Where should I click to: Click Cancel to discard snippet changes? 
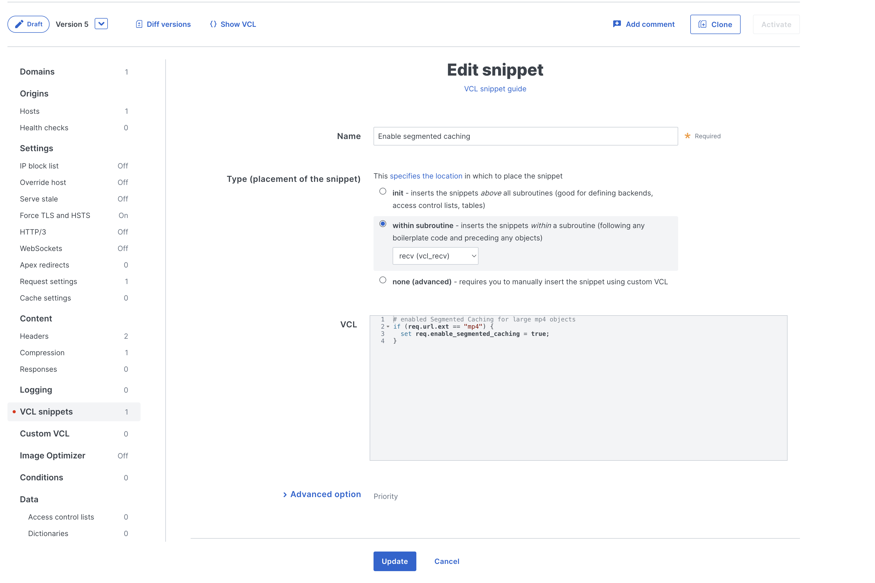point(447,561)
